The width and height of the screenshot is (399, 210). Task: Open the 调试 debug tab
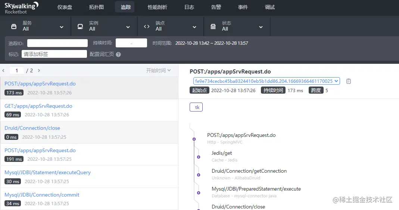270,7
